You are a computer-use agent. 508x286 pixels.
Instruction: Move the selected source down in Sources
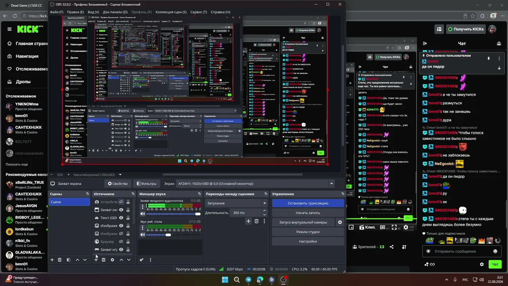129,260
